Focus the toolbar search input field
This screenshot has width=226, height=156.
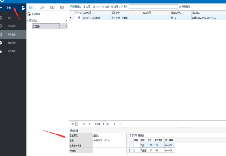(153, 6)
